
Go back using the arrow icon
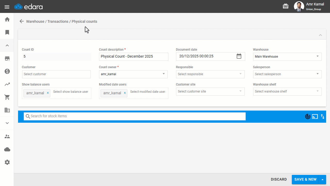pyautogui.click(x=22, y=21)
